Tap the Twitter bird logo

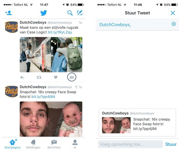[x=44, y=13]
